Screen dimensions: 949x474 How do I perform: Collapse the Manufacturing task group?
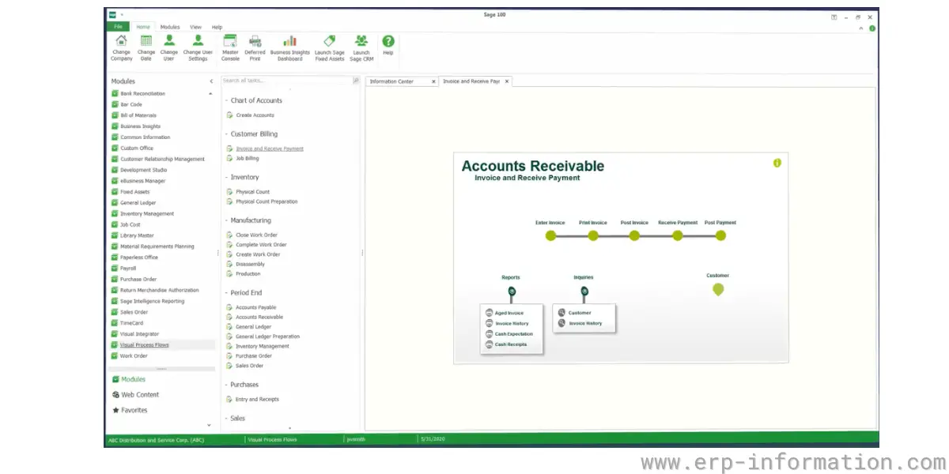coord(225,221)
